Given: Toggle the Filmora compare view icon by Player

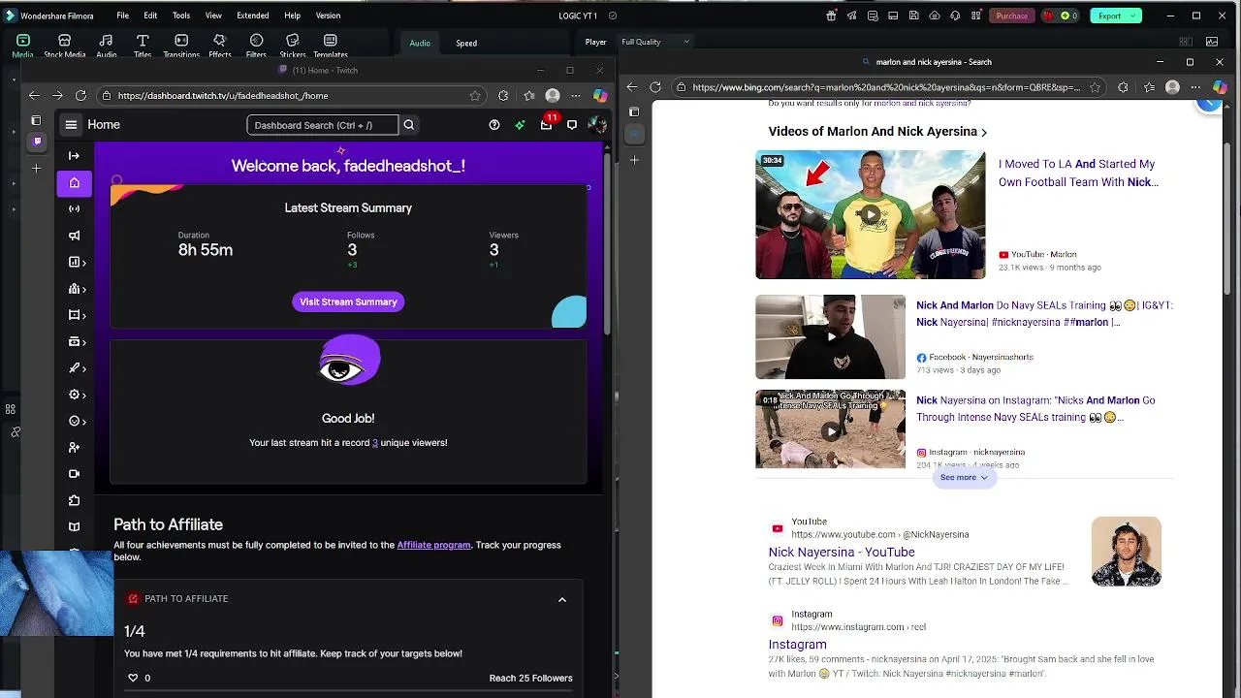Looking at the screenshot, I should click(x=1187, y=42).
